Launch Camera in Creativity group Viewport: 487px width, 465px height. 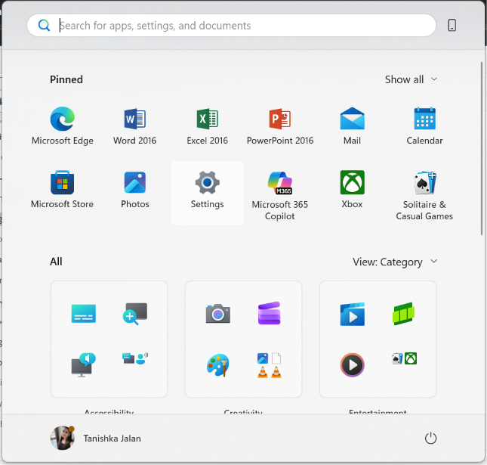[218, 314]
